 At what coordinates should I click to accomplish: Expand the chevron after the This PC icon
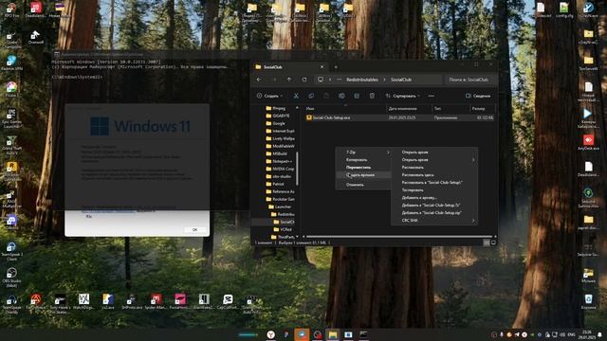point(330,80)
